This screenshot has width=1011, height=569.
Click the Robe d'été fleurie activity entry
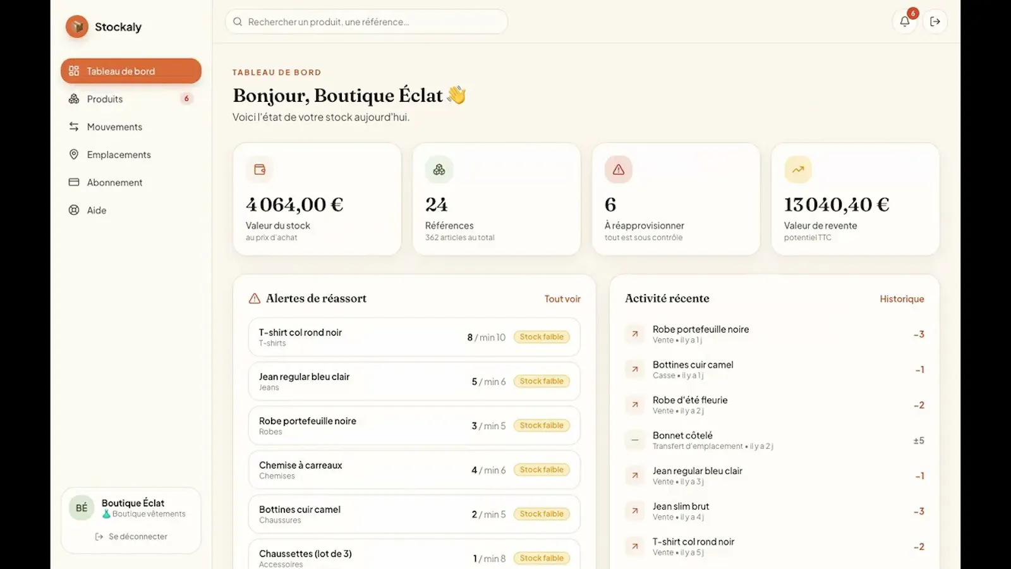[x=774, y=405]
